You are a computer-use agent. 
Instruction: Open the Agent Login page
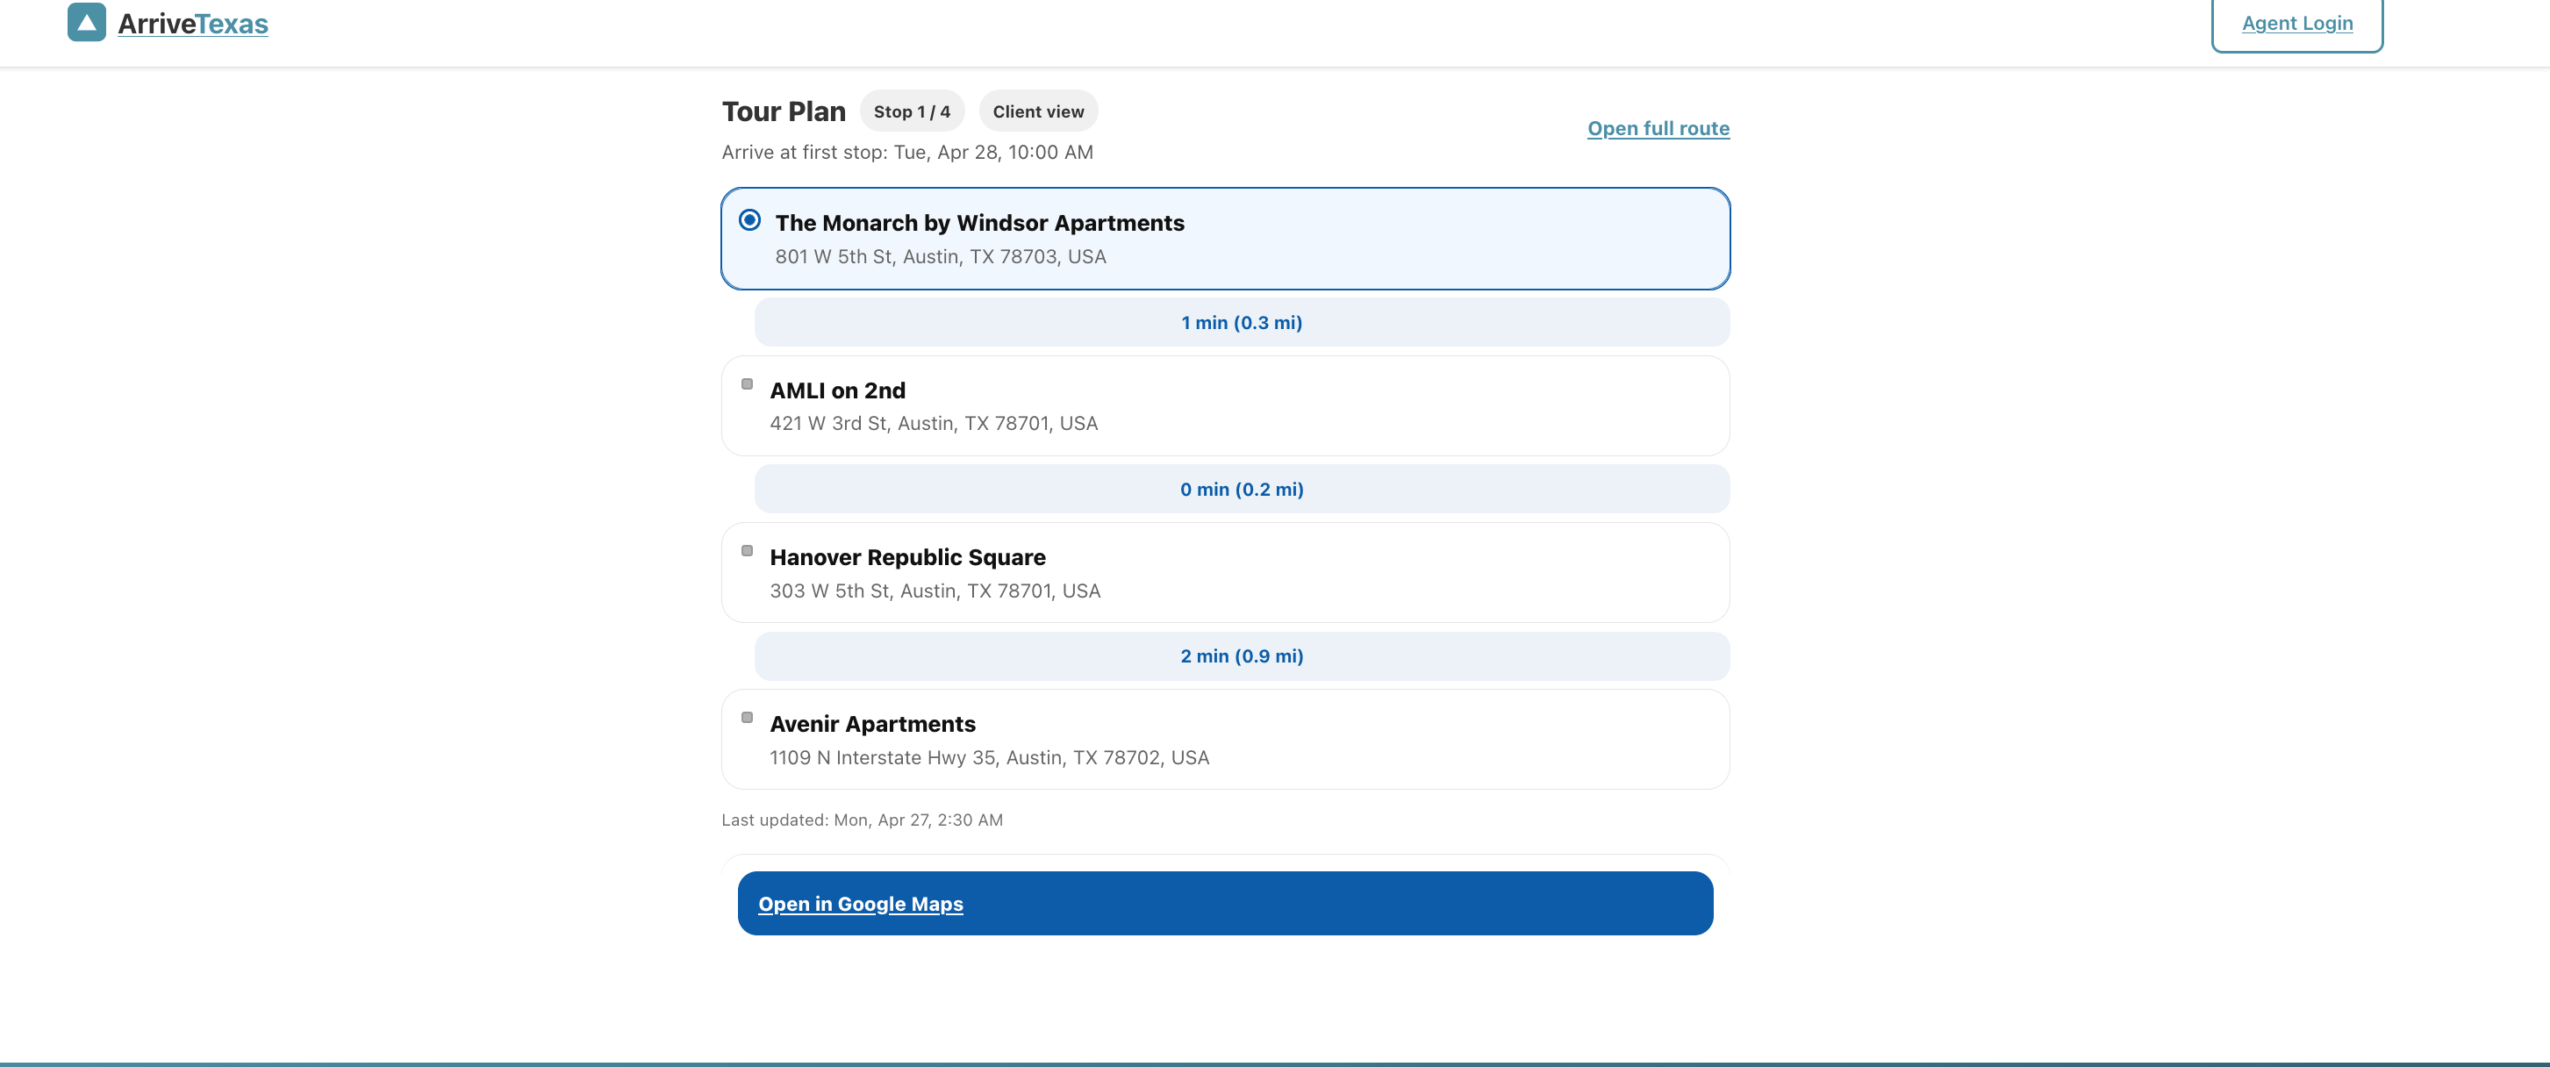pyautogui.click(x=2296, y=23)
